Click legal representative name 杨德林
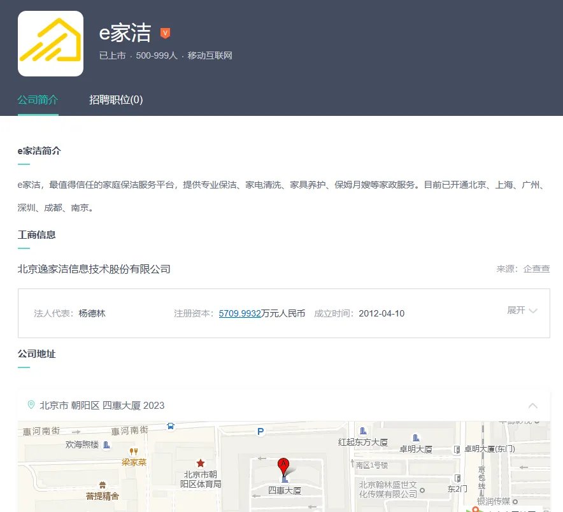Screen dimensions: 563x512 click(x=92, y=313)
